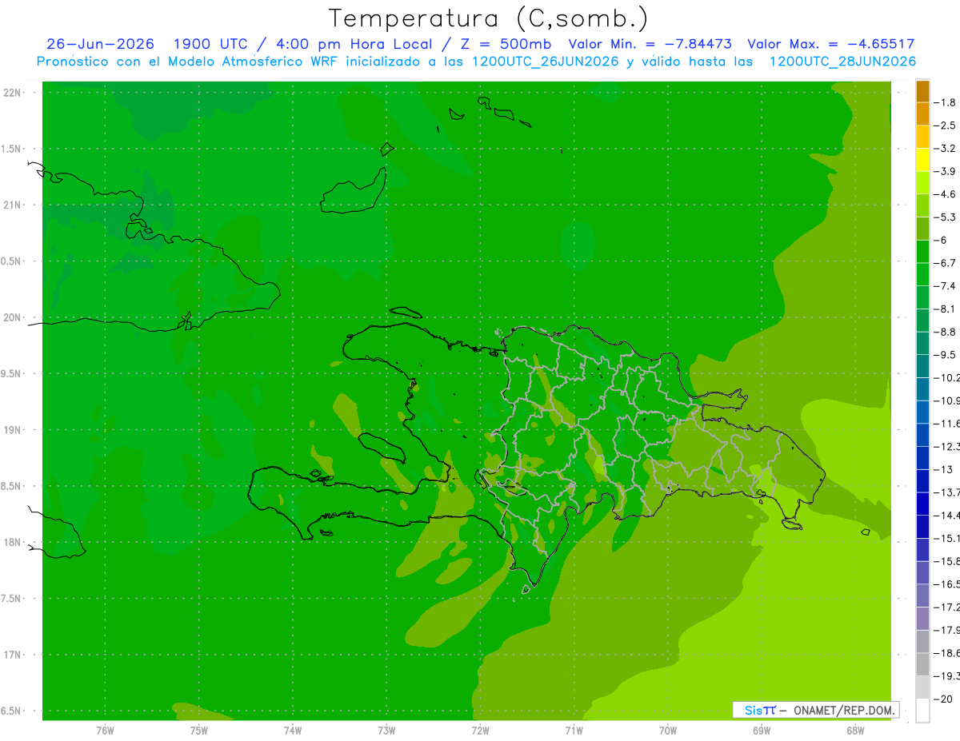Viewport: 960px width, 741px height.
Task: Click initialization time '1200UTC_26JUN2026'
Action: 546,62
